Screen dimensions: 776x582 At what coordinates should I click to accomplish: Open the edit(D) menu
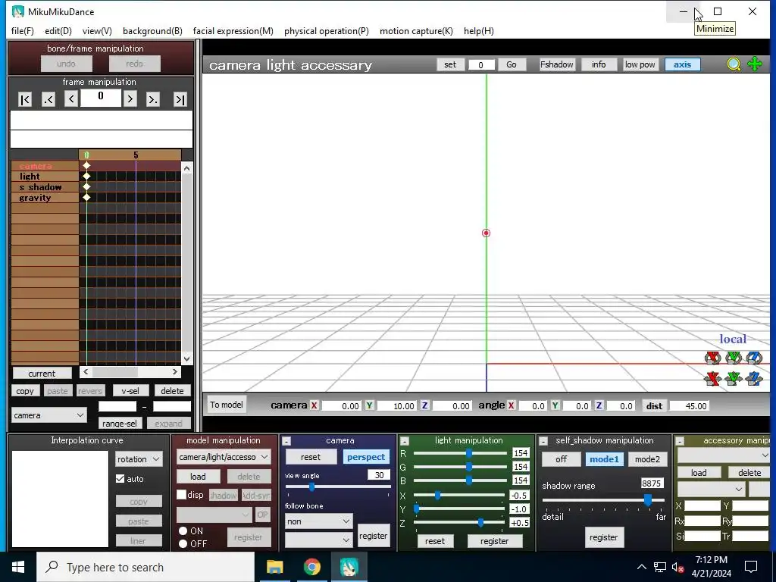(x=58, y=30)
